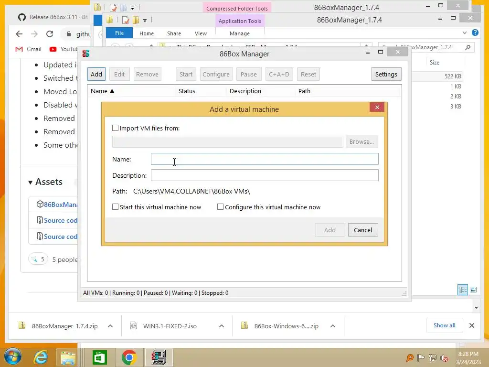
Task: Open the Manage tab in Explorer ribbon
Action: pos(240,33)
